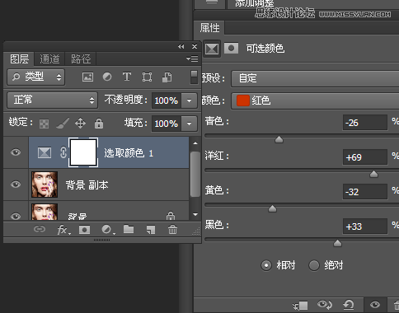Create new group folder icon

point(129,229)
